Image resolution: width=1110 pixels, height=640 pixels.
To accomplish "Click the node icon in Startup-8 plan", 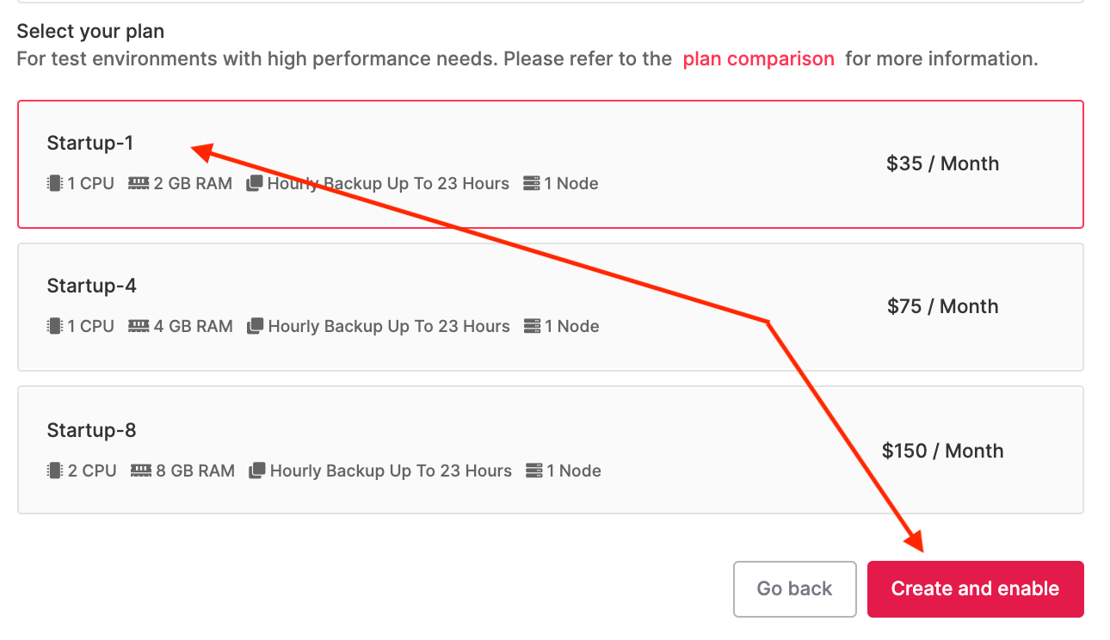I will tap(534, 471).
